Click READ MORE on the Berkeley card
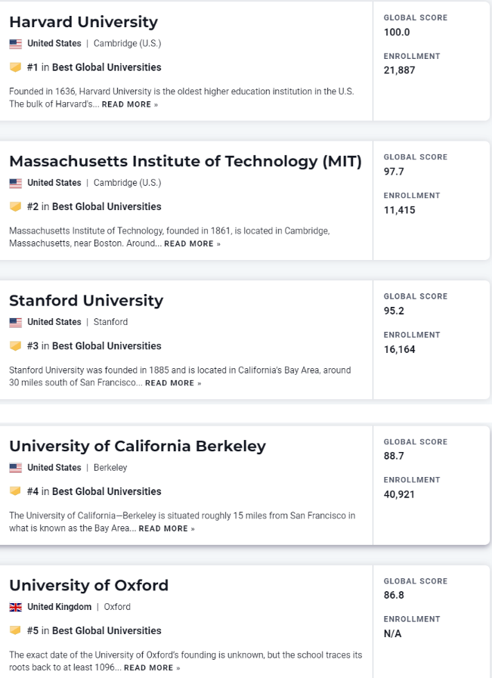The height and width of the screenshot is (678, 492). tap(166, 529)
